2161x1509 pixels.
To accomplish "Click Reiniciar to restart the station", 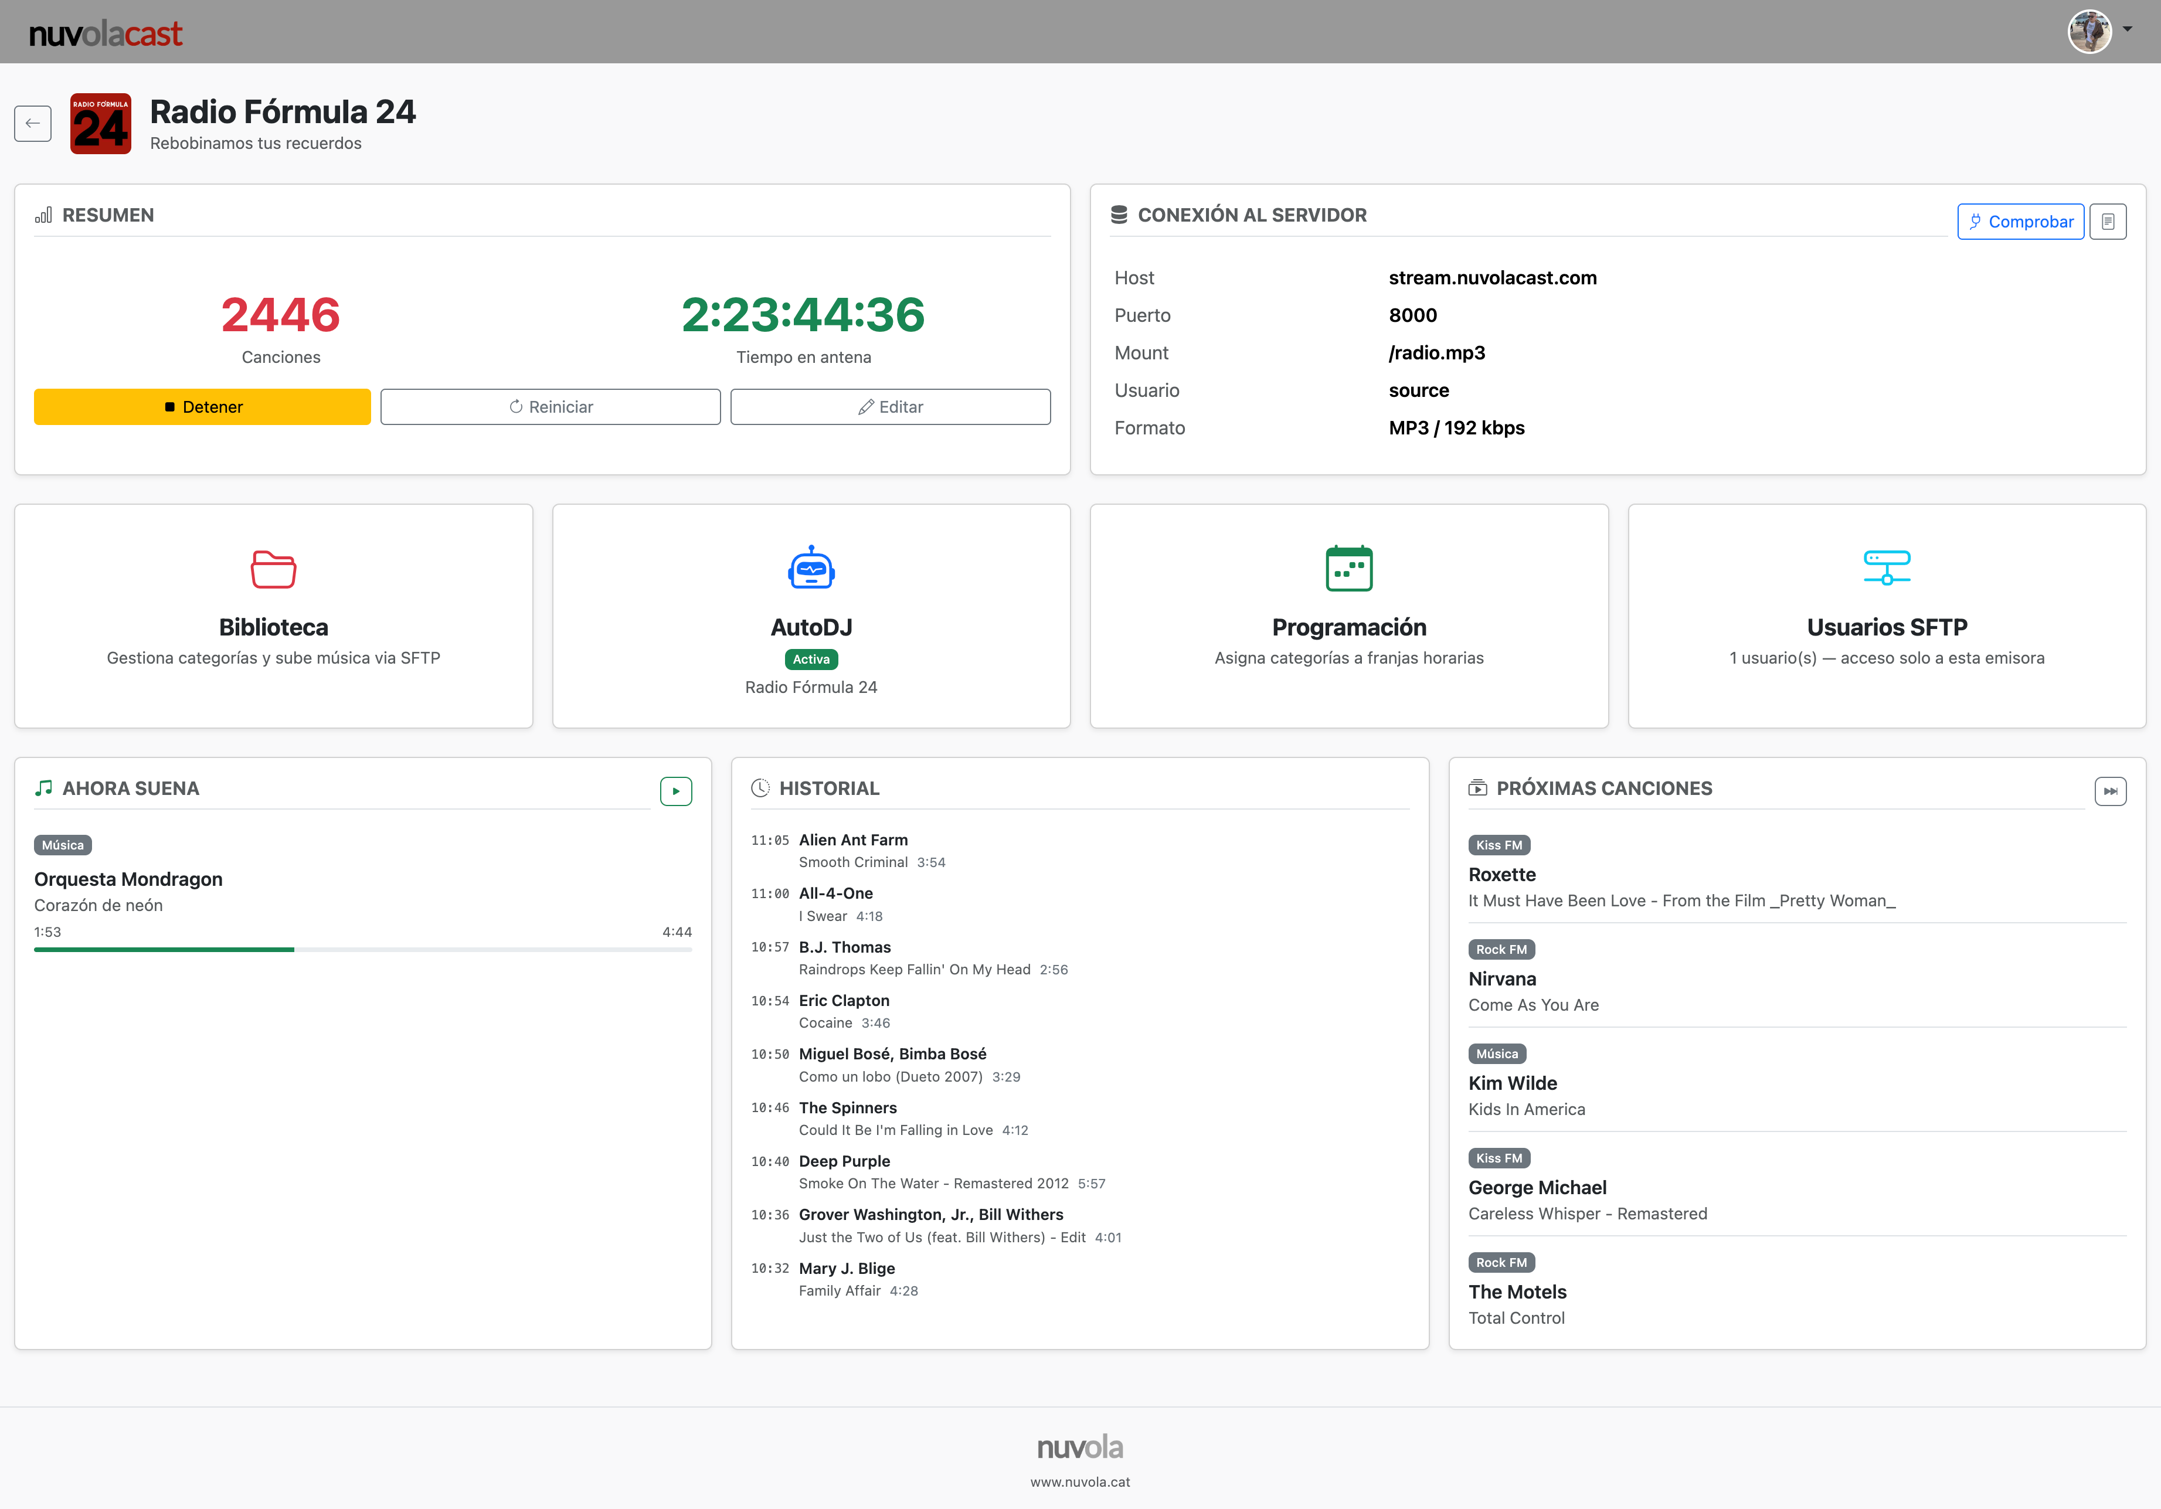I will 550,407.
